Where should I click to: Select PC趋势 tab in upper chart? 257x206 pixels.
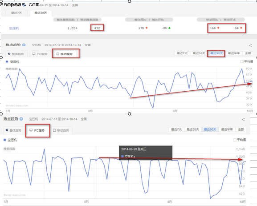pyautogui.click(x=40, y=54)
